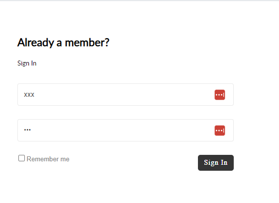Screen dimensions: 279x203
Task: Place cursor after dots in password box
Action: [31, 130]
